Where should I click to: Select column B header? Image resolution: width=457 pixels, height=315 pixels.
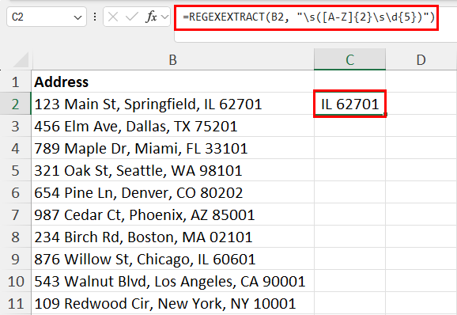pos(173,60)
